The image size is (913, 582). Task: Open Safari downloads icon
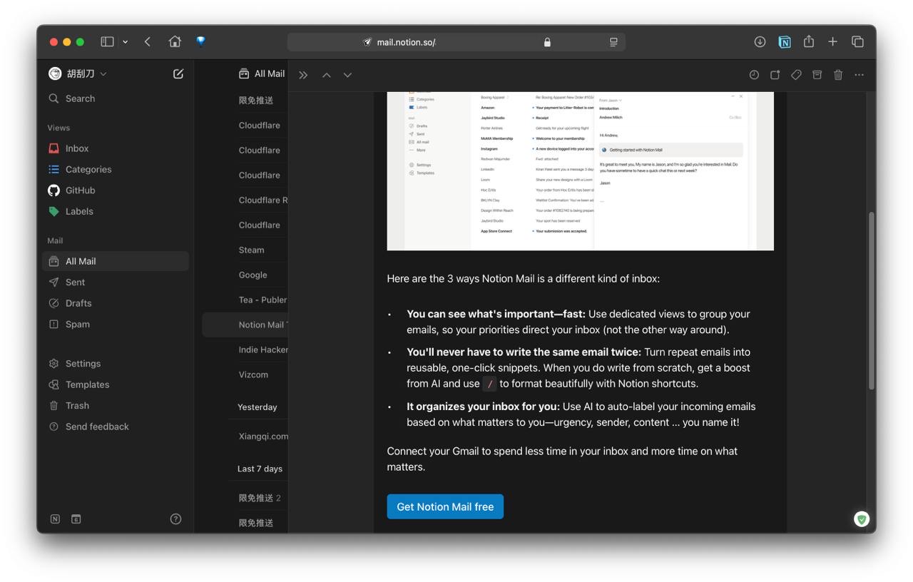click(760, 42)
